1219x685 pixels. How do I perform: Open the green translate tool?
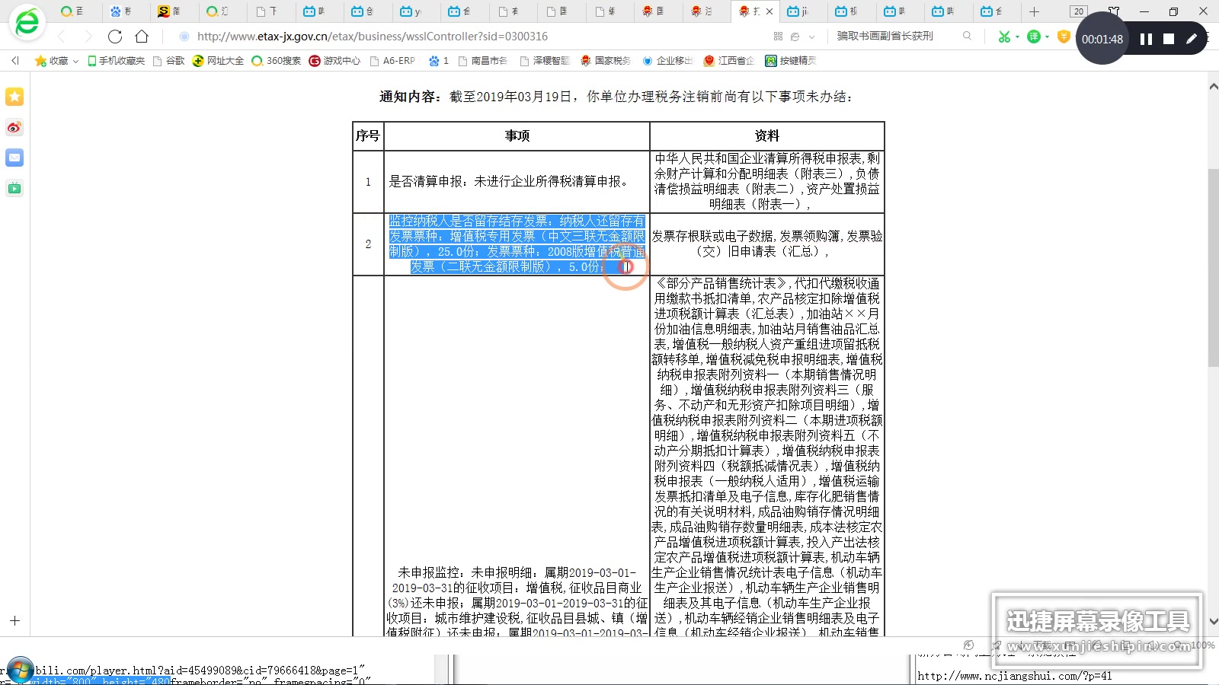[1033, 36]
